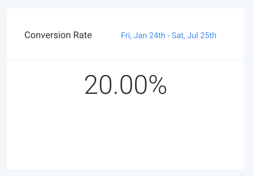The image size is (254, 176).
Task: Click "Sat" in the blue date link
Action: pos(177,35)
